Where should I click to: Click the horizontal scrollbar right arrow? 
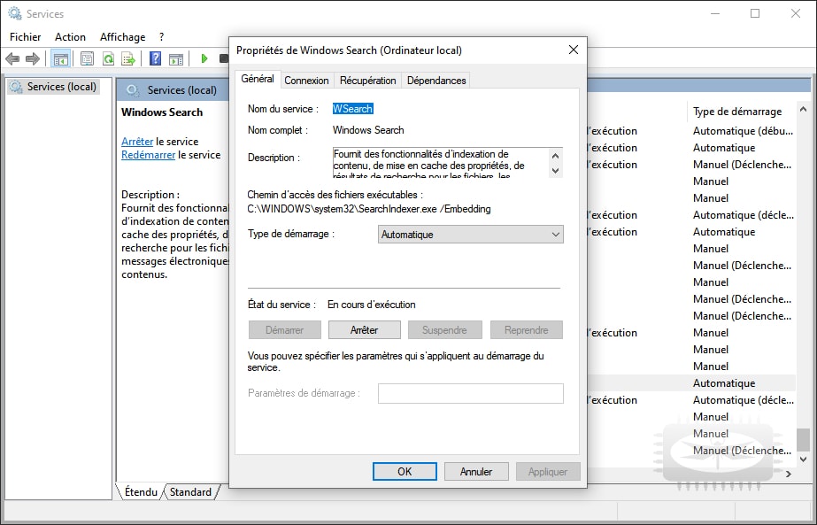[x=789, y=474]
